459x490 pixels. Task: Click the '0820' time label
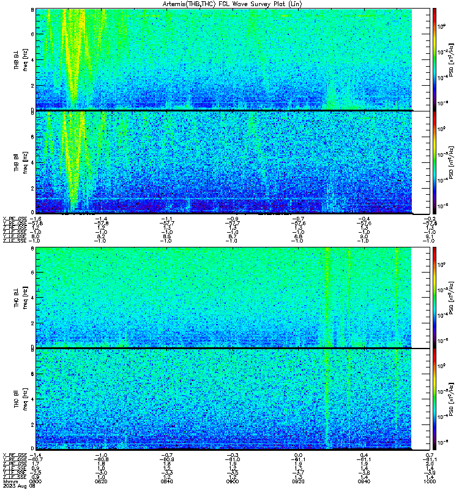(101, 481)
